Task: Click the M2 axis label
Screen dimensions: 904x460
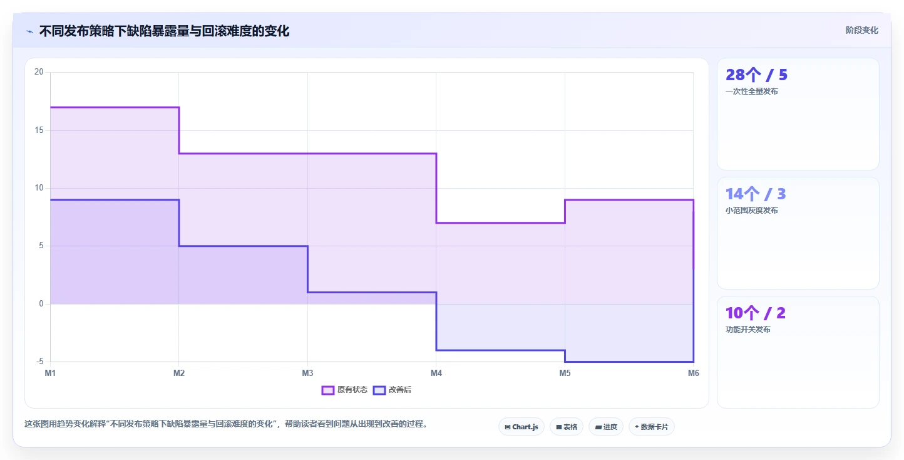Action: click(x=179, y=374)
